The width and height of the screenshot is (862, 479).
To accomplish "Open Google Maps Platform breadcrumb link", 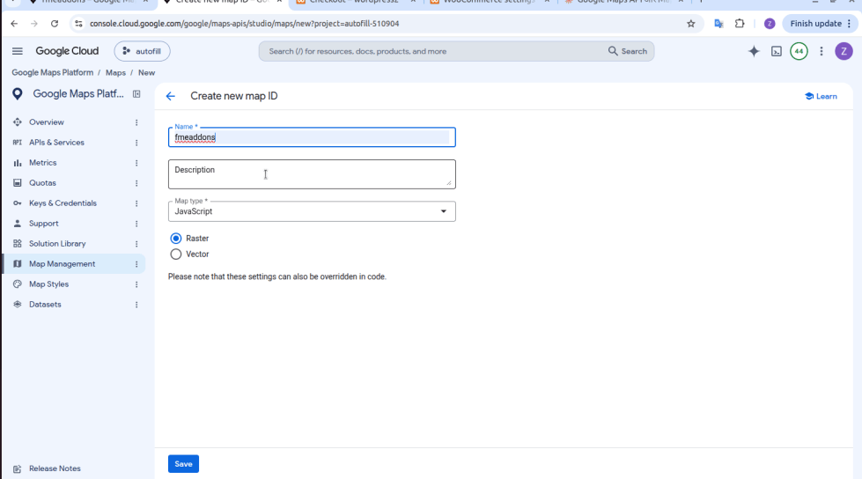I will pyautogui.click(x=53, y=72).
